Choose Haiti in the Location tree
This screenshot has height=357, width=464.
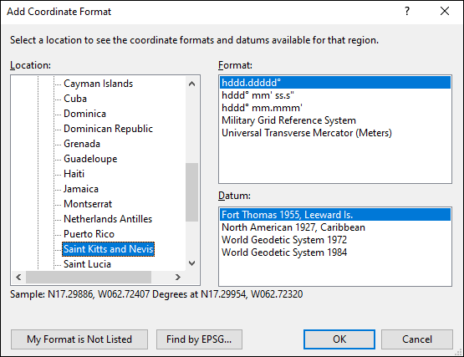(74, 174)
